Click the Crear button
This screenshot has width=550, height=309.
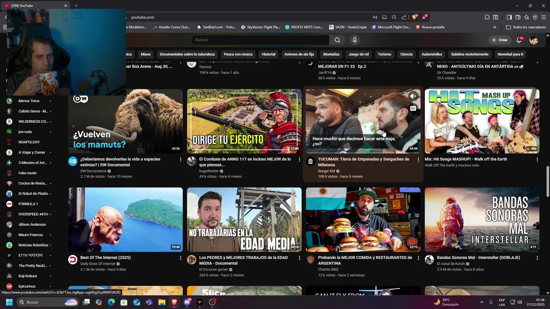click(x=500, y=40)
